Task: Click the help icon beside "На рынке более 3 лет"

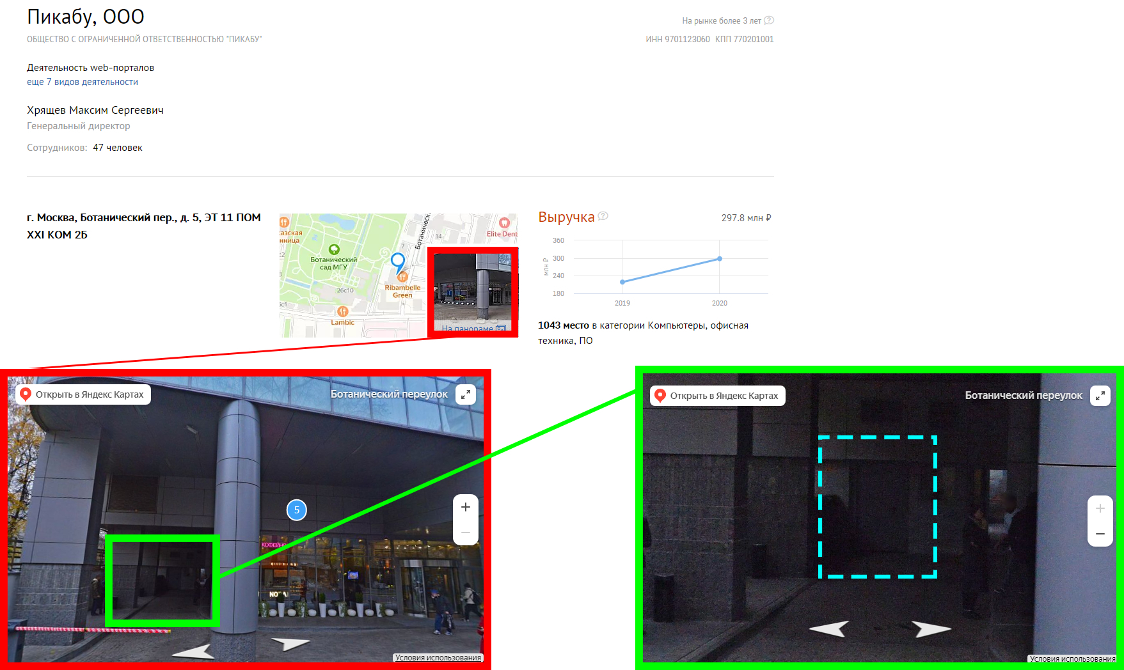Action: 769,20
